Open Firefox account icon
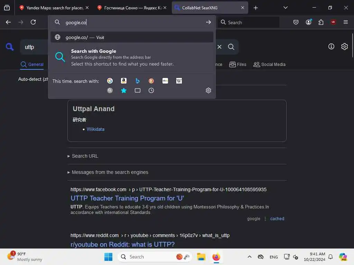354x265 pixels. pos(308,22)
